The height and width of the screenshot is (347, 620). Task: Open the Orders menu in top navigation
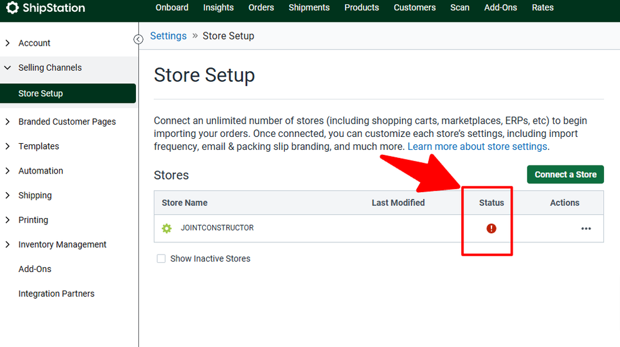(x=261, y=8)
